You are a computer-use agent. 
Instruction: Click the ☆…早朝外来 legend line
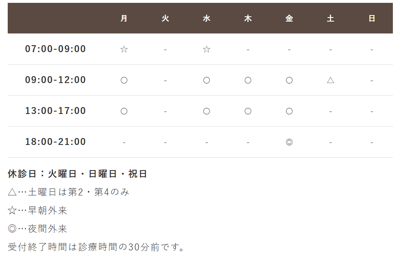pos(37,210)
